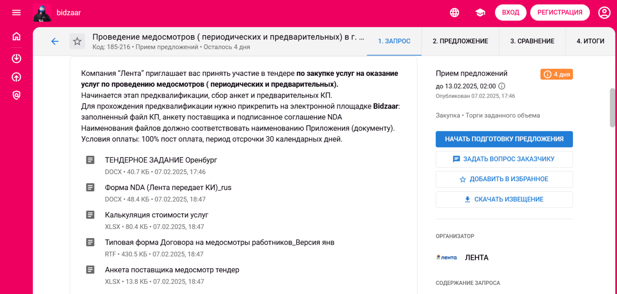Click the info icon beside deadline

pos(502,86)
